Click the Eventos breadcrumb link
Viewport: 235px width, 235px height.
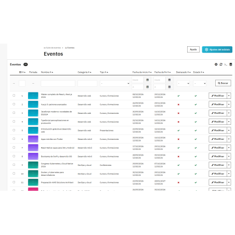(70, 48)
